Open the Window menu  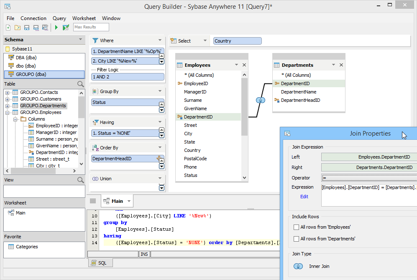tap(111, 18)
